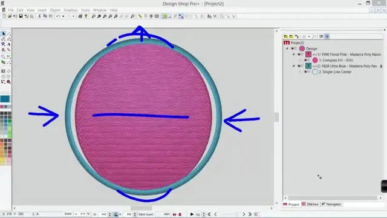Click the Copy icon in toolbar

[45, 16]
